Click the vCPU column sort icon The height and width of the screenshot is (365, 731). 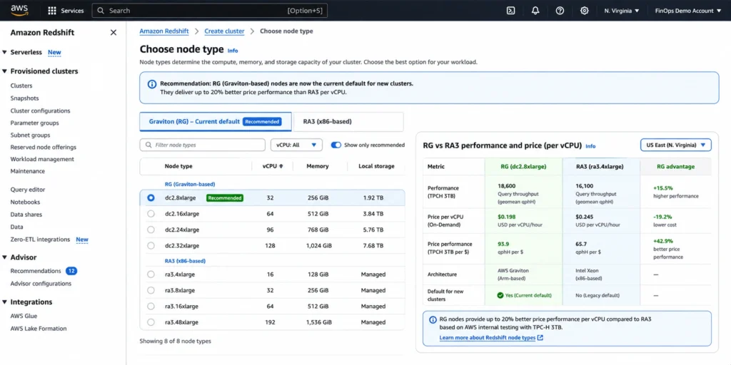(281, 166)
